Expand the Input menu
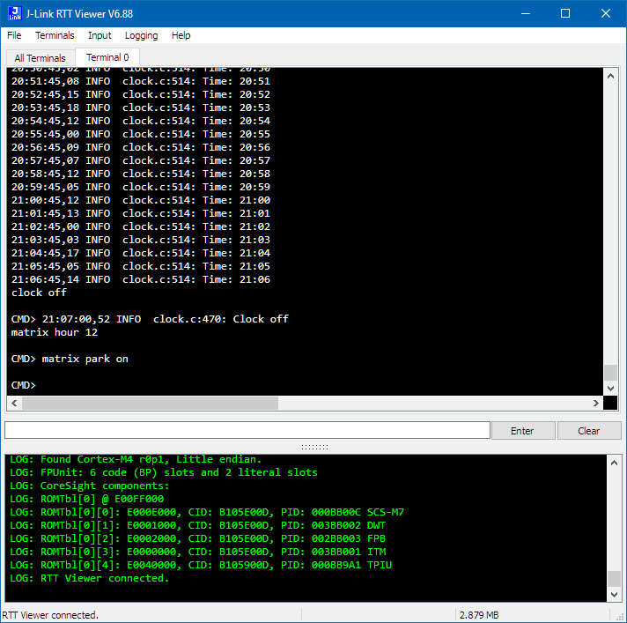The width and height of the screenshot is (627, 623). click(100, 35)
